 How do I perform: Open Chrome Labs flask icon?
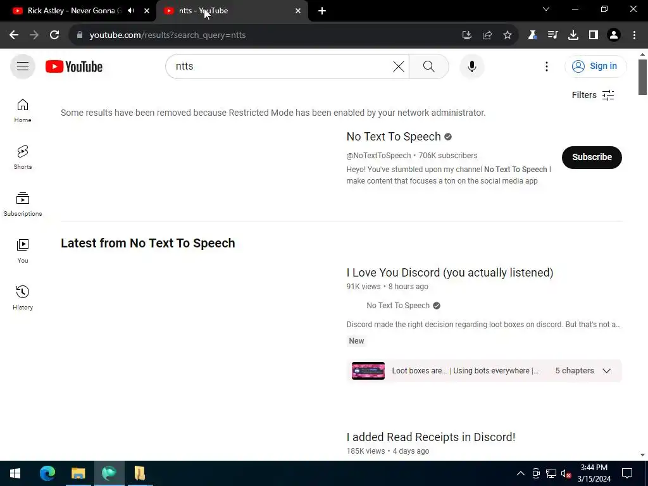tap(532, 35)
